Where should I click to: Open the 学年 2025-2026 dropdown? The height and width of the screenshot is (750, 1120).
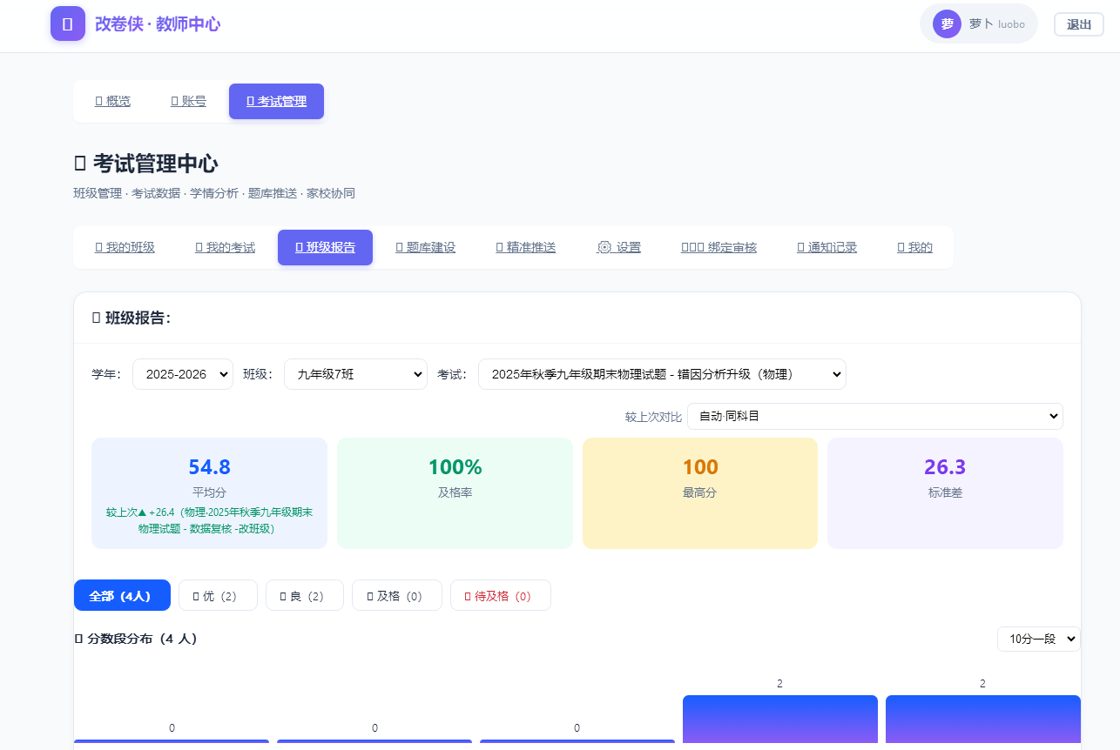click(x=183, y=374)
